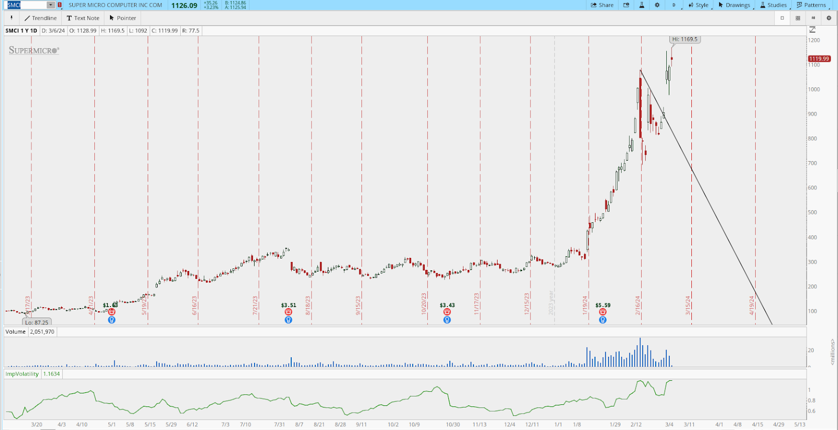Click the Volume study label

click(x=16, y=332)
